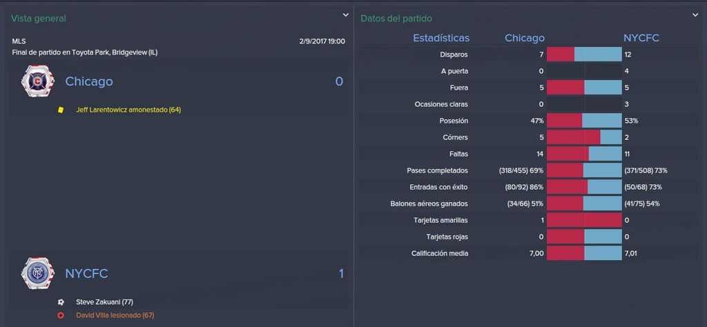
Task: Open the Vista general panel title
Action: (39, 19)
